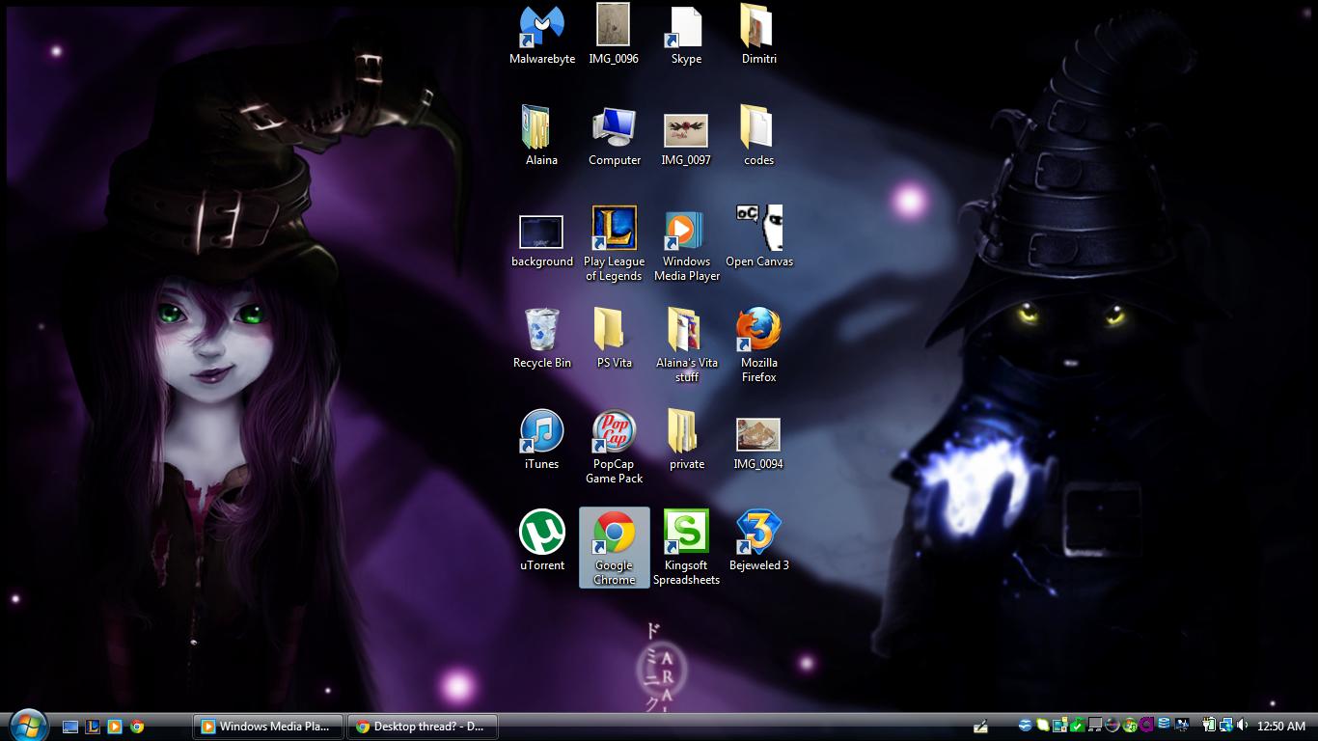
Task: Open the purple tray icon
Action: 1146,726
